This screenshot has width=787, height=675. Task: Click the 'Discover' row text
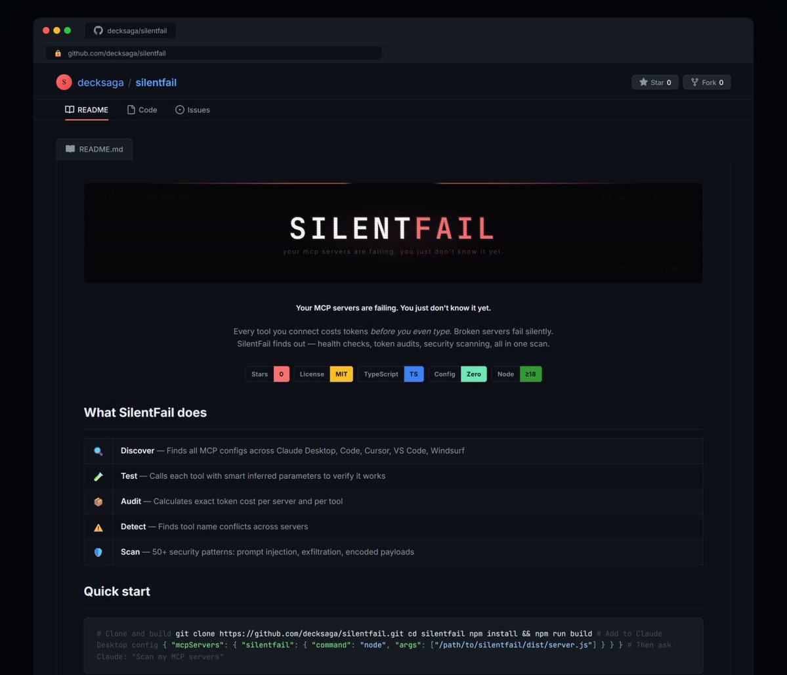tap(293, 451)
